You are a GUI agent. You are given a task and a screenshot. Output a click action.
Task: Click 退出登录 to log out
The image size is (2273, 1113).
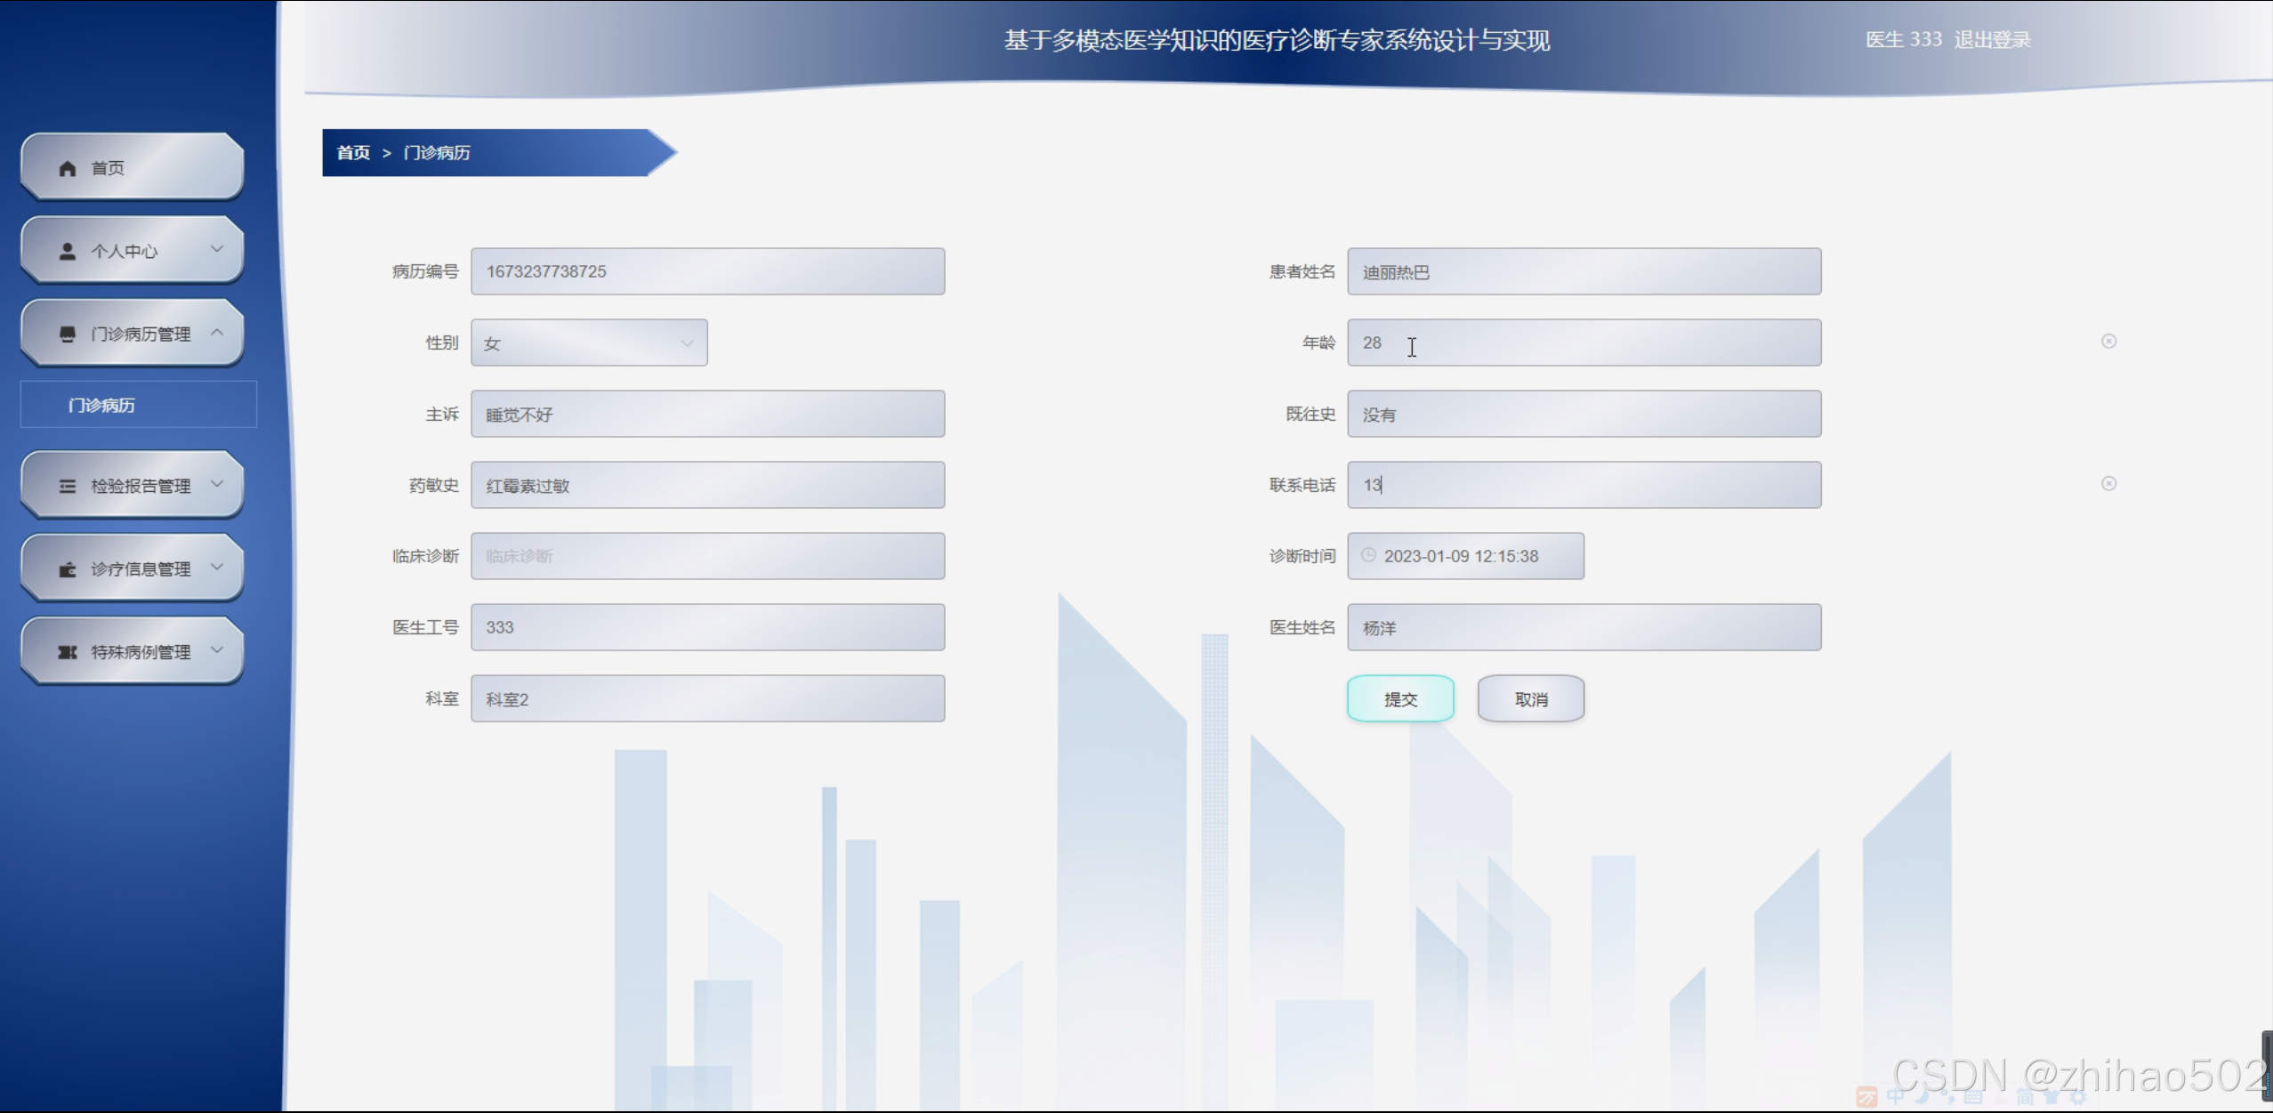click(x=1992, y=39)
